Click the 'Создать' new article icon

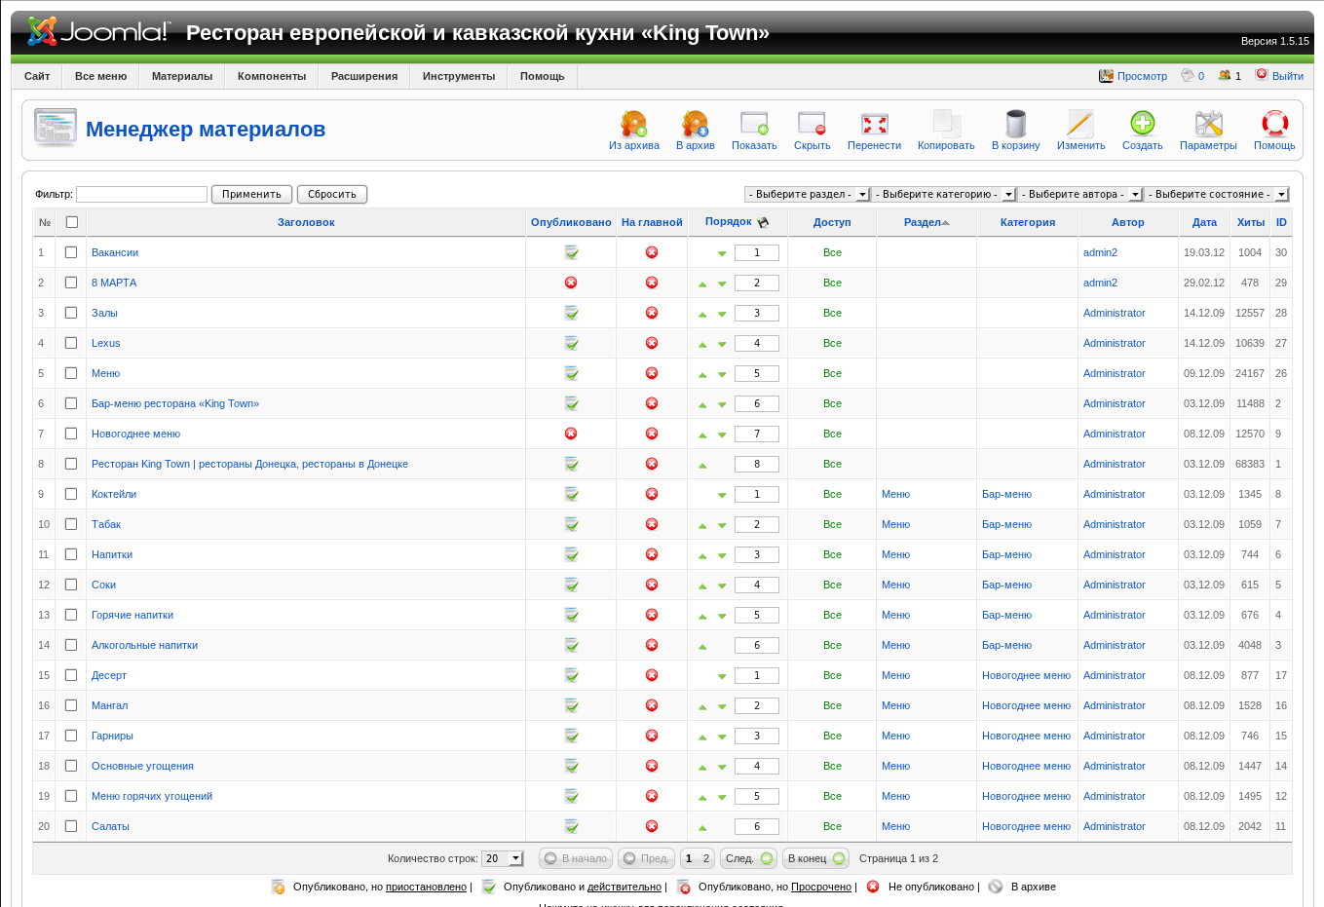[x=1143, y=124]
